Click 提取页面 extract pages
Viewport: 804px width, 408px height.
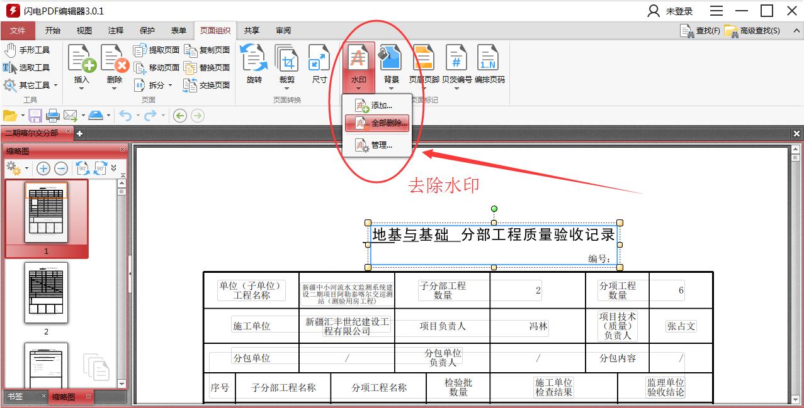coord(157,50)
